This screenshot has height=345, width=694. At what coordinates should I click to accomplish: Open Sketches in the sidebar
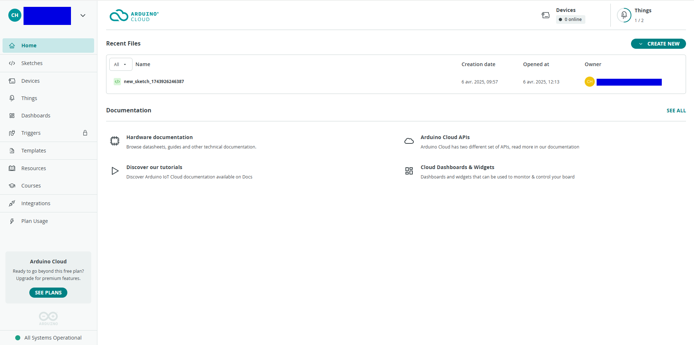tap(32, 63)
